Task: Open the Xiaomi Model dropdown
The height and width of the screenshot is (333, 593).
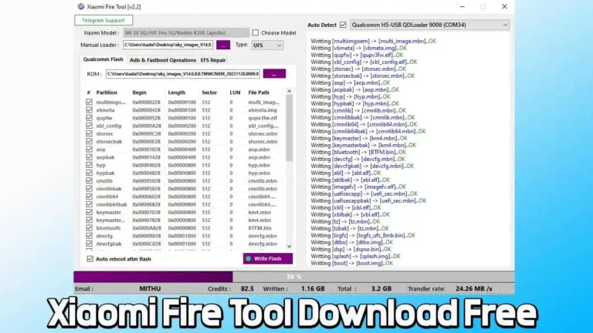Action: pos(186,33)
